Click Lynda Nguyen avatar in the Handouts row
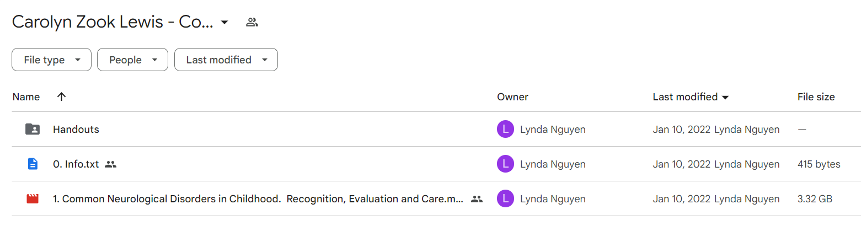 tap(505, 130)
